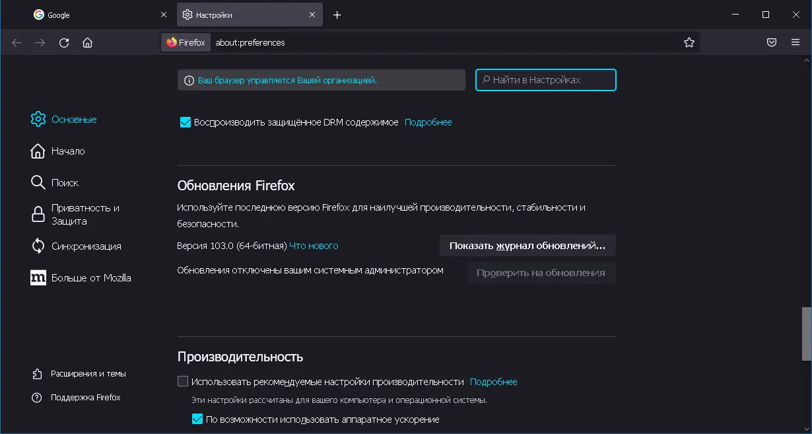
Task: Go to the Home page icon
Action: tap(87, 43)
